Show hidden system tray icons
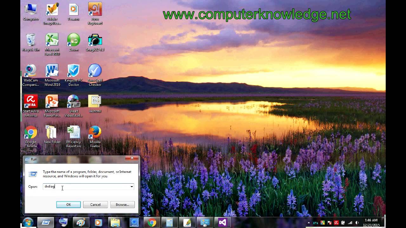Screen dimensions: 406x228 point(309,223)
